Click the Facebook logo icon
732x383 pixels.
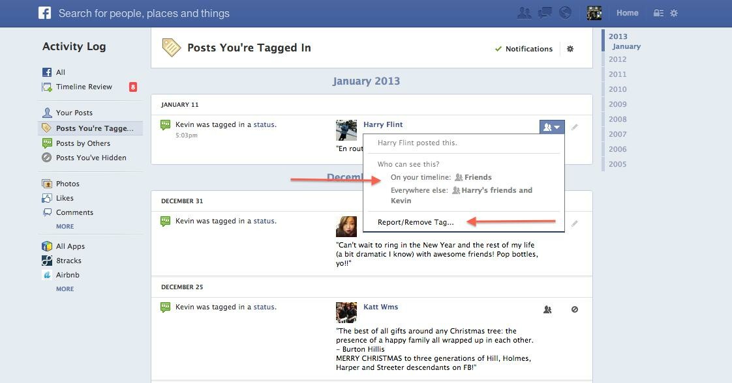click(x=45, y=12)
